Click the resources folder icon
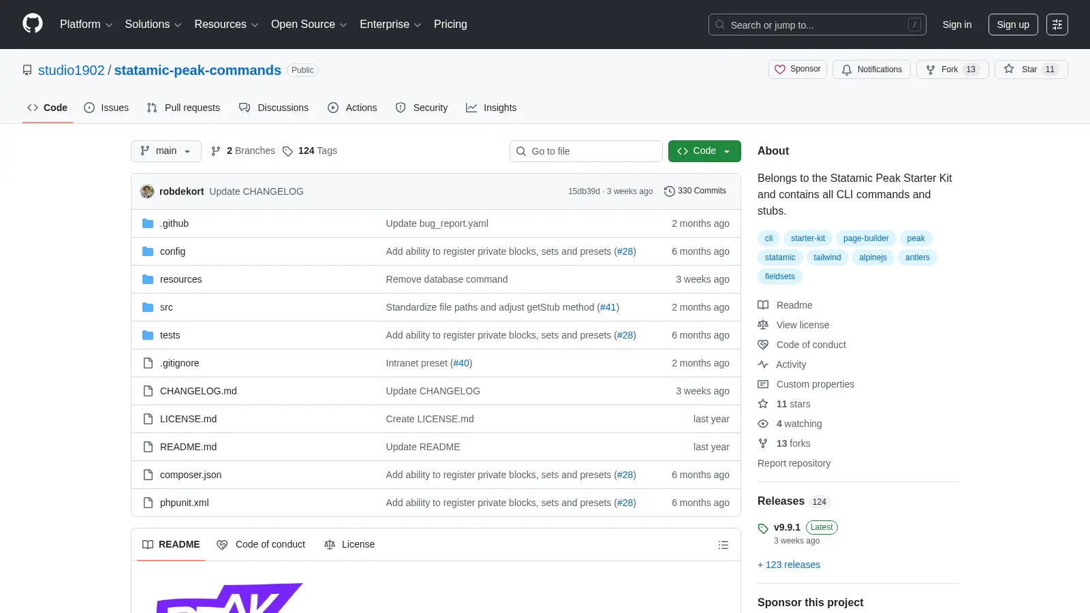The image size is (1090, 613). (x=148, y=279)
